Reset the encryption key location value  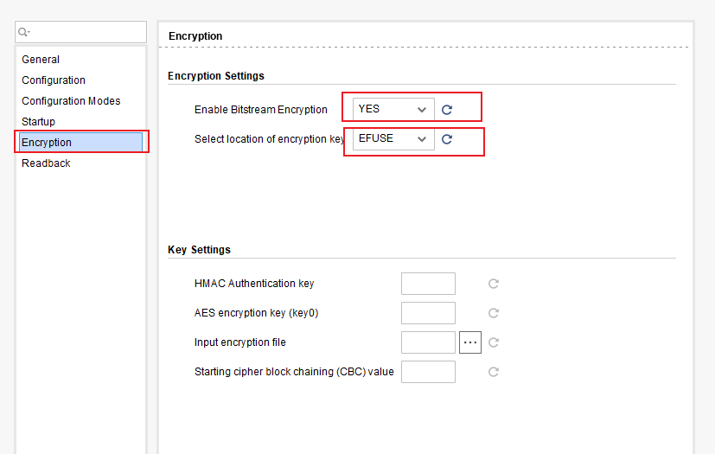click(447, 139)
